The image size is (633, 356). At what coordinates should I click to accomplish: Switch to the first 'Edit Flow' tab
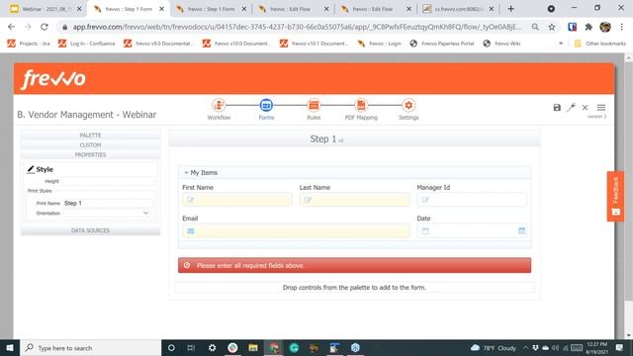click(x=294, y=9)
